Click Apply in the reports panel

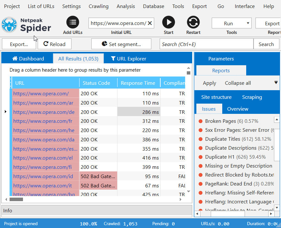[x=209, y=83]
